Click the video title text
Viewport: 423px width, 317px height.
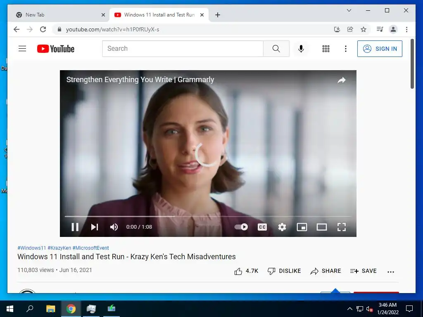pos(126,257)
